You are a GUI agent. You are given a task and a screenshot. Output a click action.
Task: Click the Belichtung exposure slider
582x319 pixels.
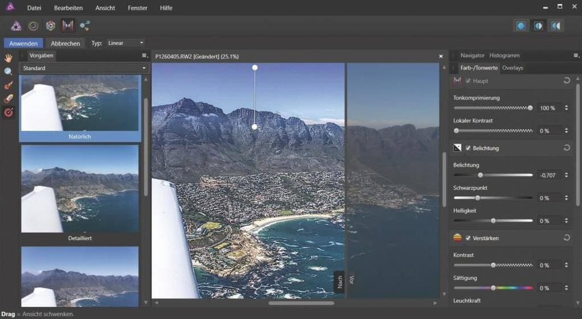tap(493, 175)
